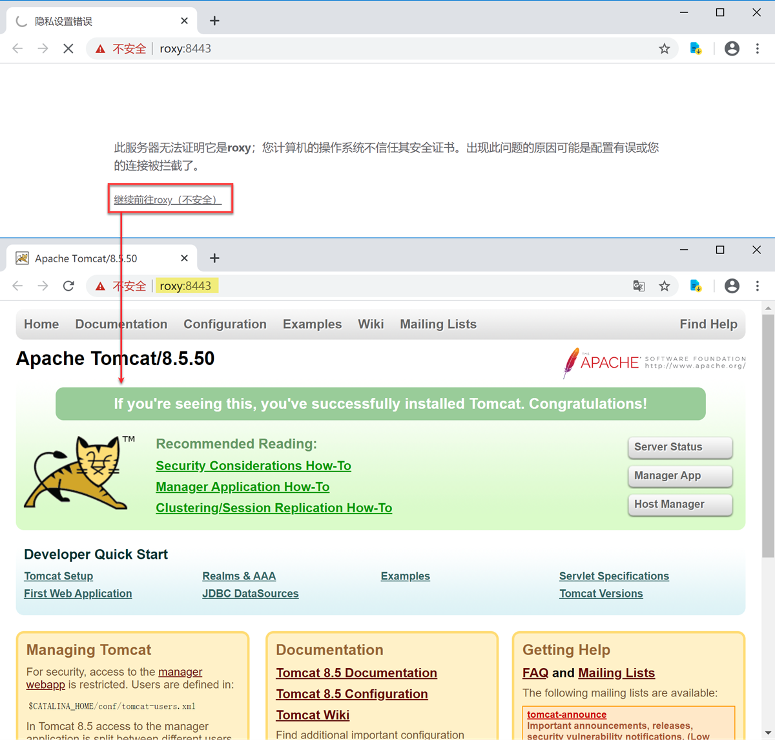Click back arrow in top browser window
The height and width of the screenshot is (741, 775).
tap(17, 48)
